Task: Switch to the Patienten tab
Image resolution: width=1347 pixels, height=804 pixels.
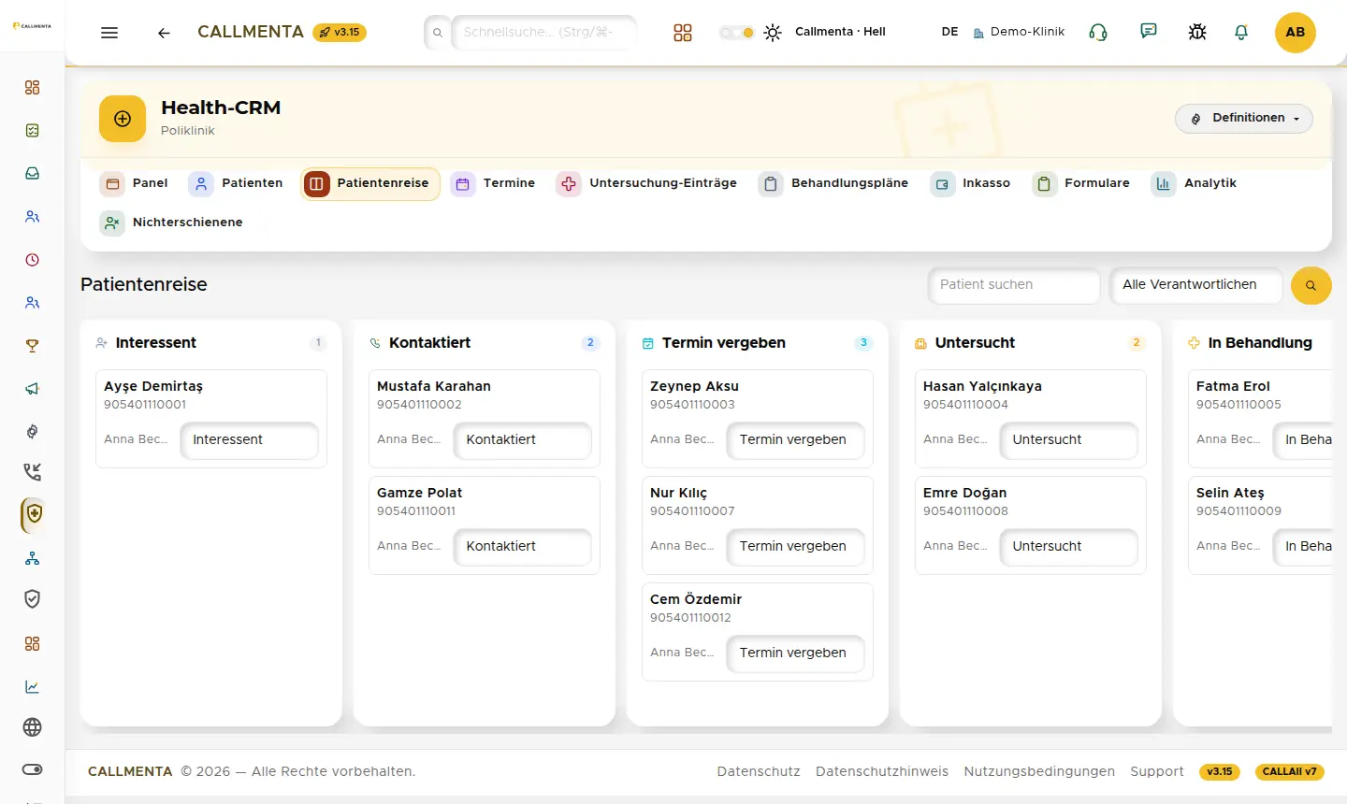Action: pyautogui.click(x=237, y=183)
